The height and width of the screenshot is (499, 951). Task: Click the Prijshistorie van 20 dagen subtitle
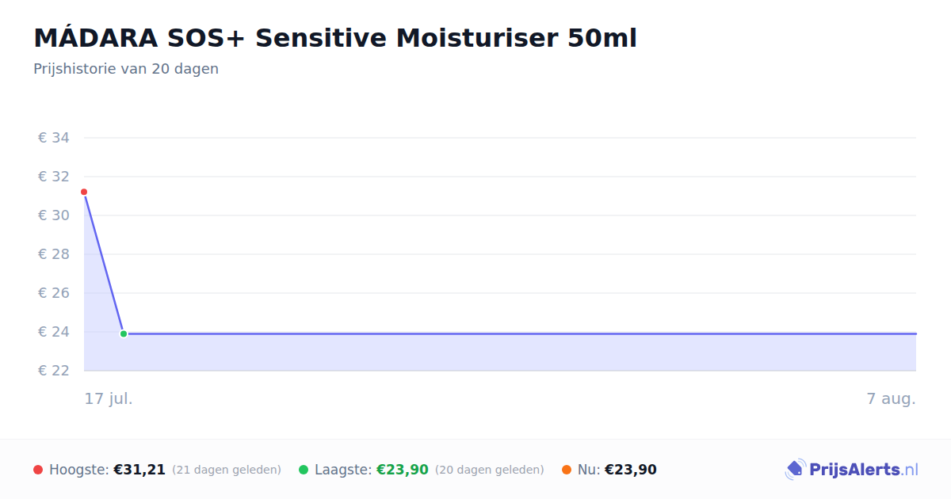click(x=126, y=69)
